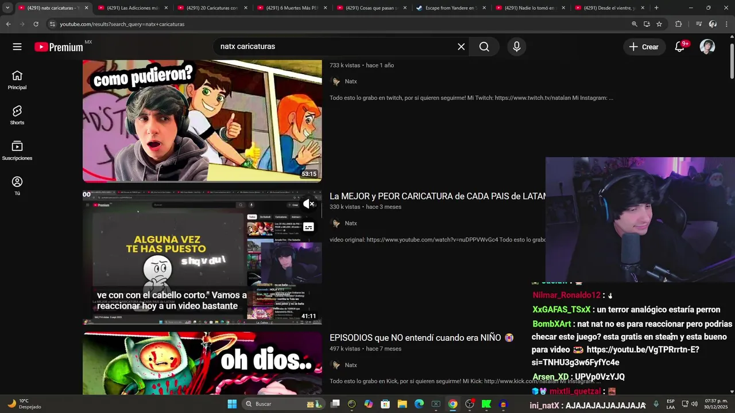Viewport: 735px width, 413px height.
Task: Open 'EPISODIOS que NO entendí' title
Action: [421, 338]
